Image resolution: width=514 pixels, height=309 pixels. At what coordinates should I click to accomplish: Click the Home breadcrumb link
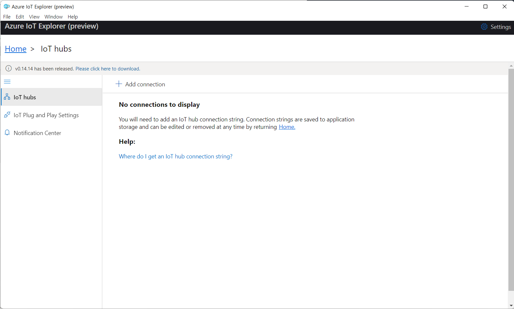coord(16,49)
